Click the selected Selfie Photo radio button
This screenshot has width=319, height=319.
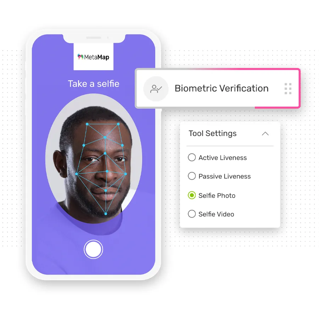click(x=192, y=195)
